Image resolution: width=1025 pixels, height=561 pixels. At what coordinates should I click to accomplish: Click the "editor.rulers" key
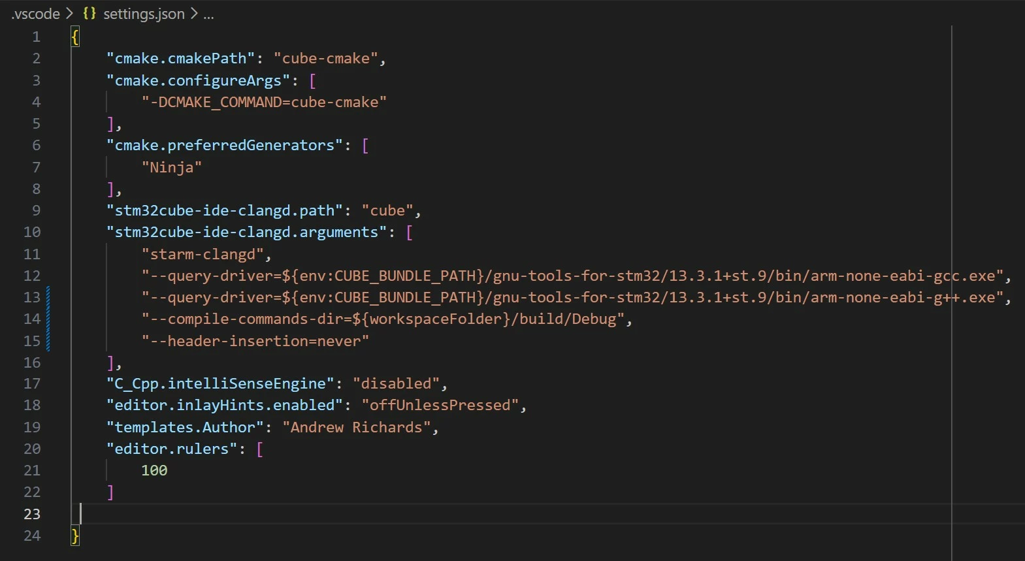click(x=172, y=449)
